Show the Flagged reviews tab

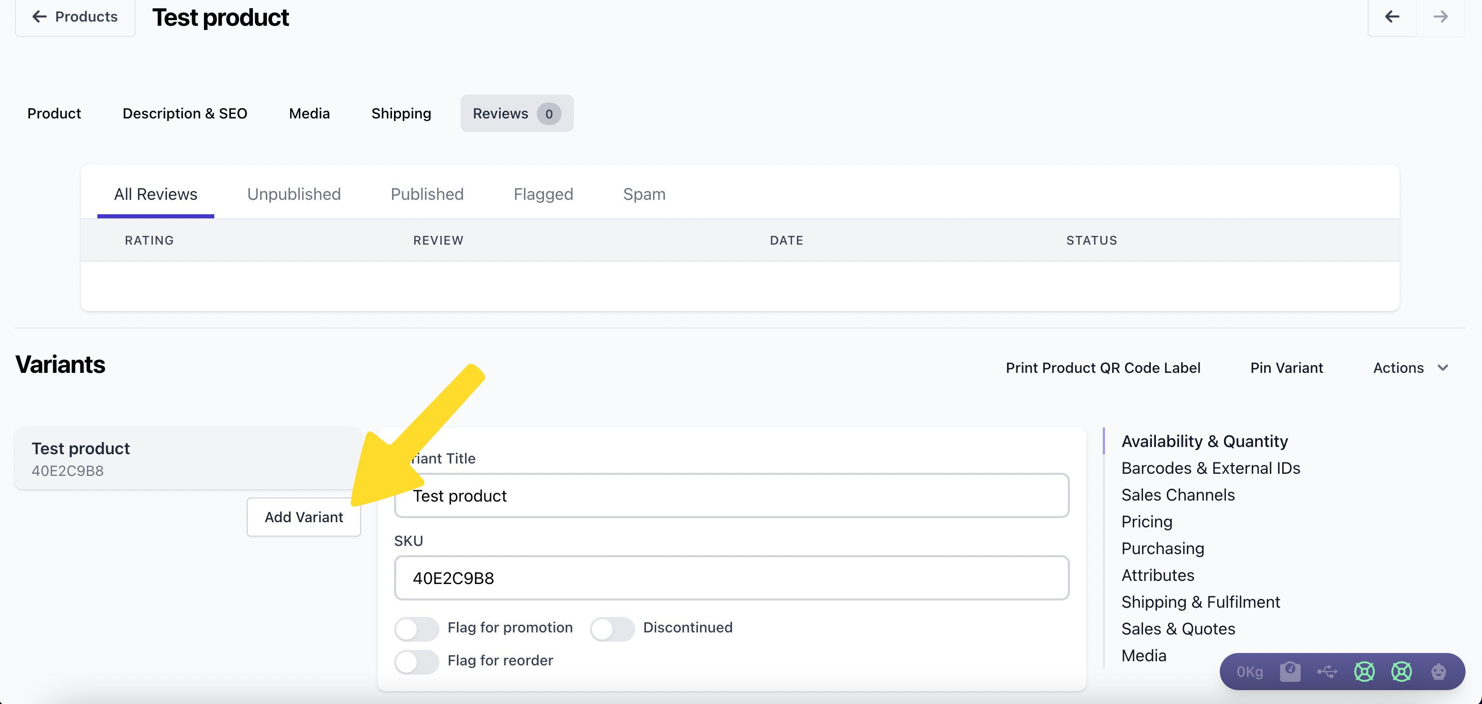543,194
